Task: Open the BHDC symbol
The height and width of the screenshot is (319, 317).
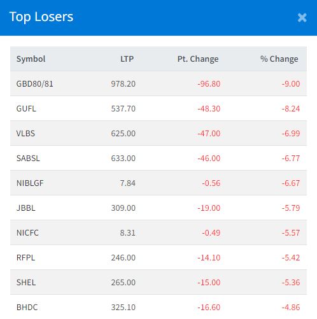Action: coord(27,308)
